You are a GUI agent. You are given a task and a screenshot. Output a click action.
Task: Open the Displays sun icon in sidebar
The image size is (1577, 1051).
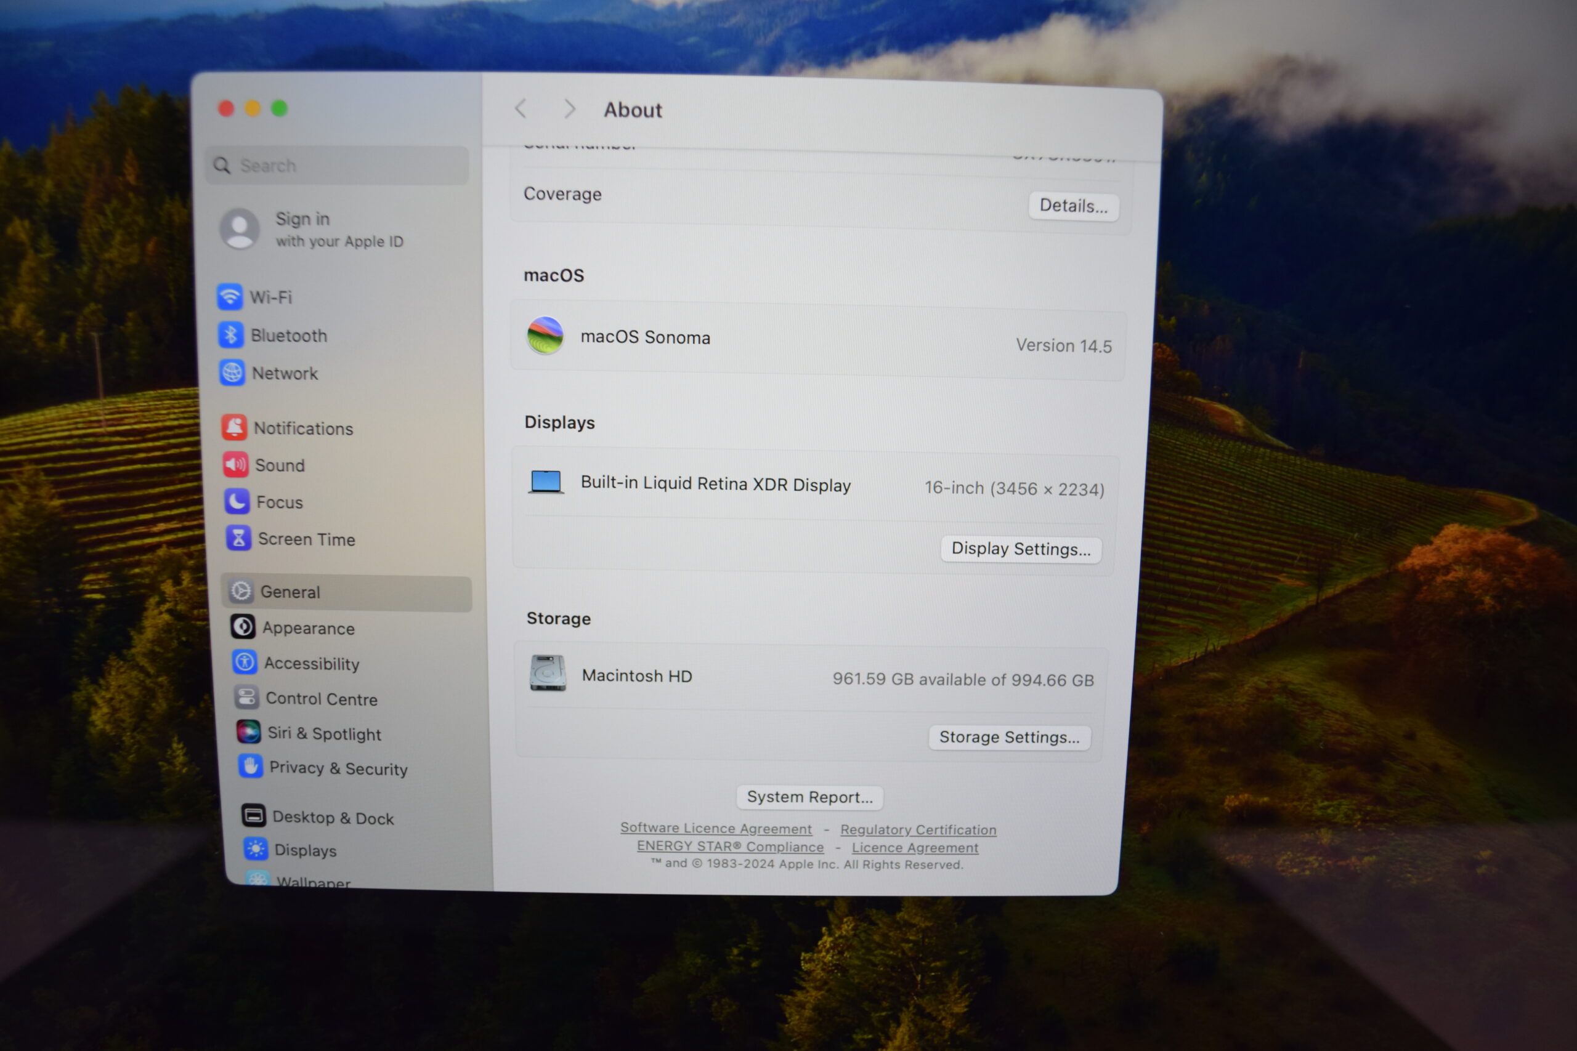(256, 849)
